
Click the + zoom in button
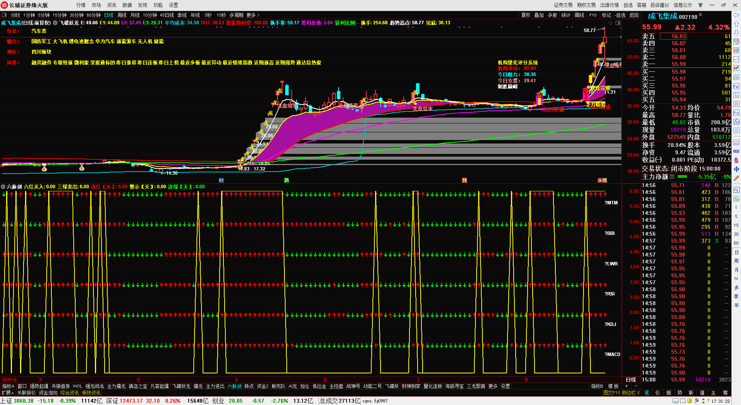coord(626,386)
